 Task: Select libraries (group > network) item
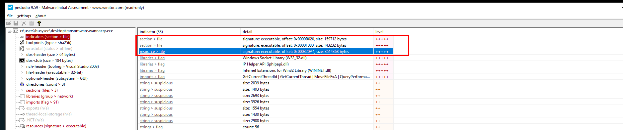pyautogui.click(x=49, y=96)
